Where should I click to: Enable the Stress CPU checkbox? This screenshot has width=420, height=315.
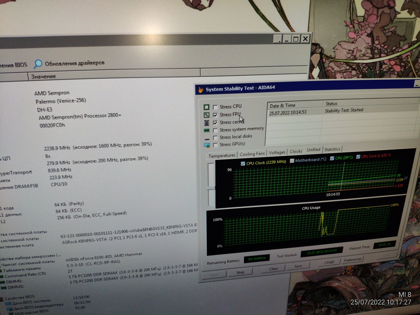215,107
